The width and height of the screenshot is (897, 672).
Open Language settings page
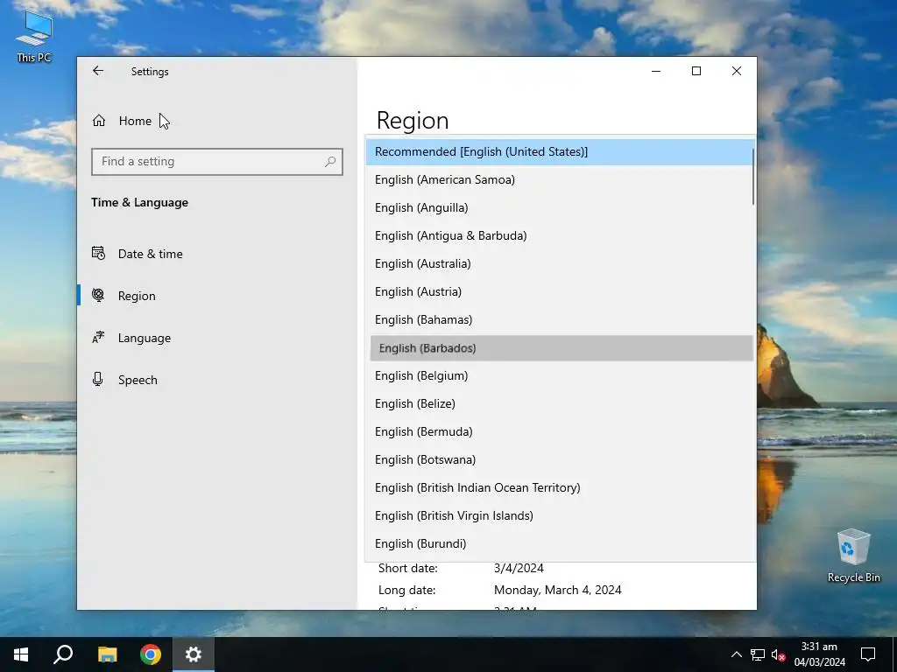[x=217, y=338]
